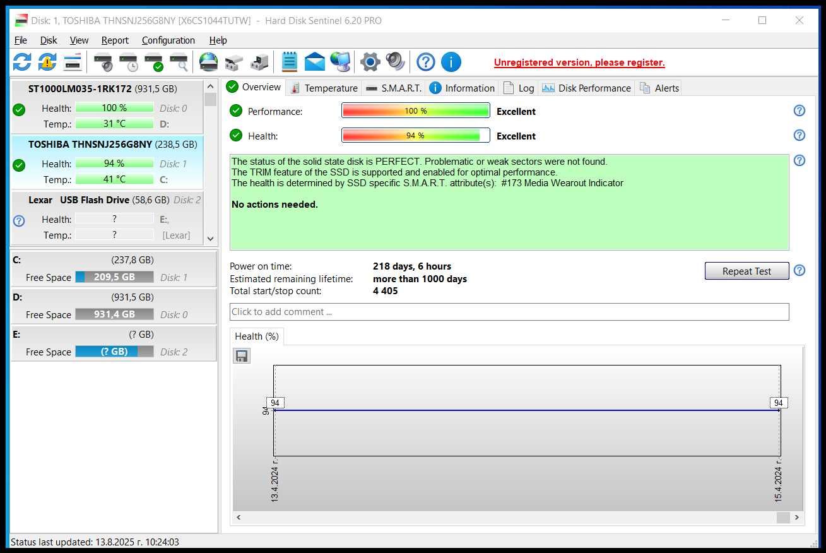Select the Overview tab
The image size is (826, 553).
pos(254,86)
